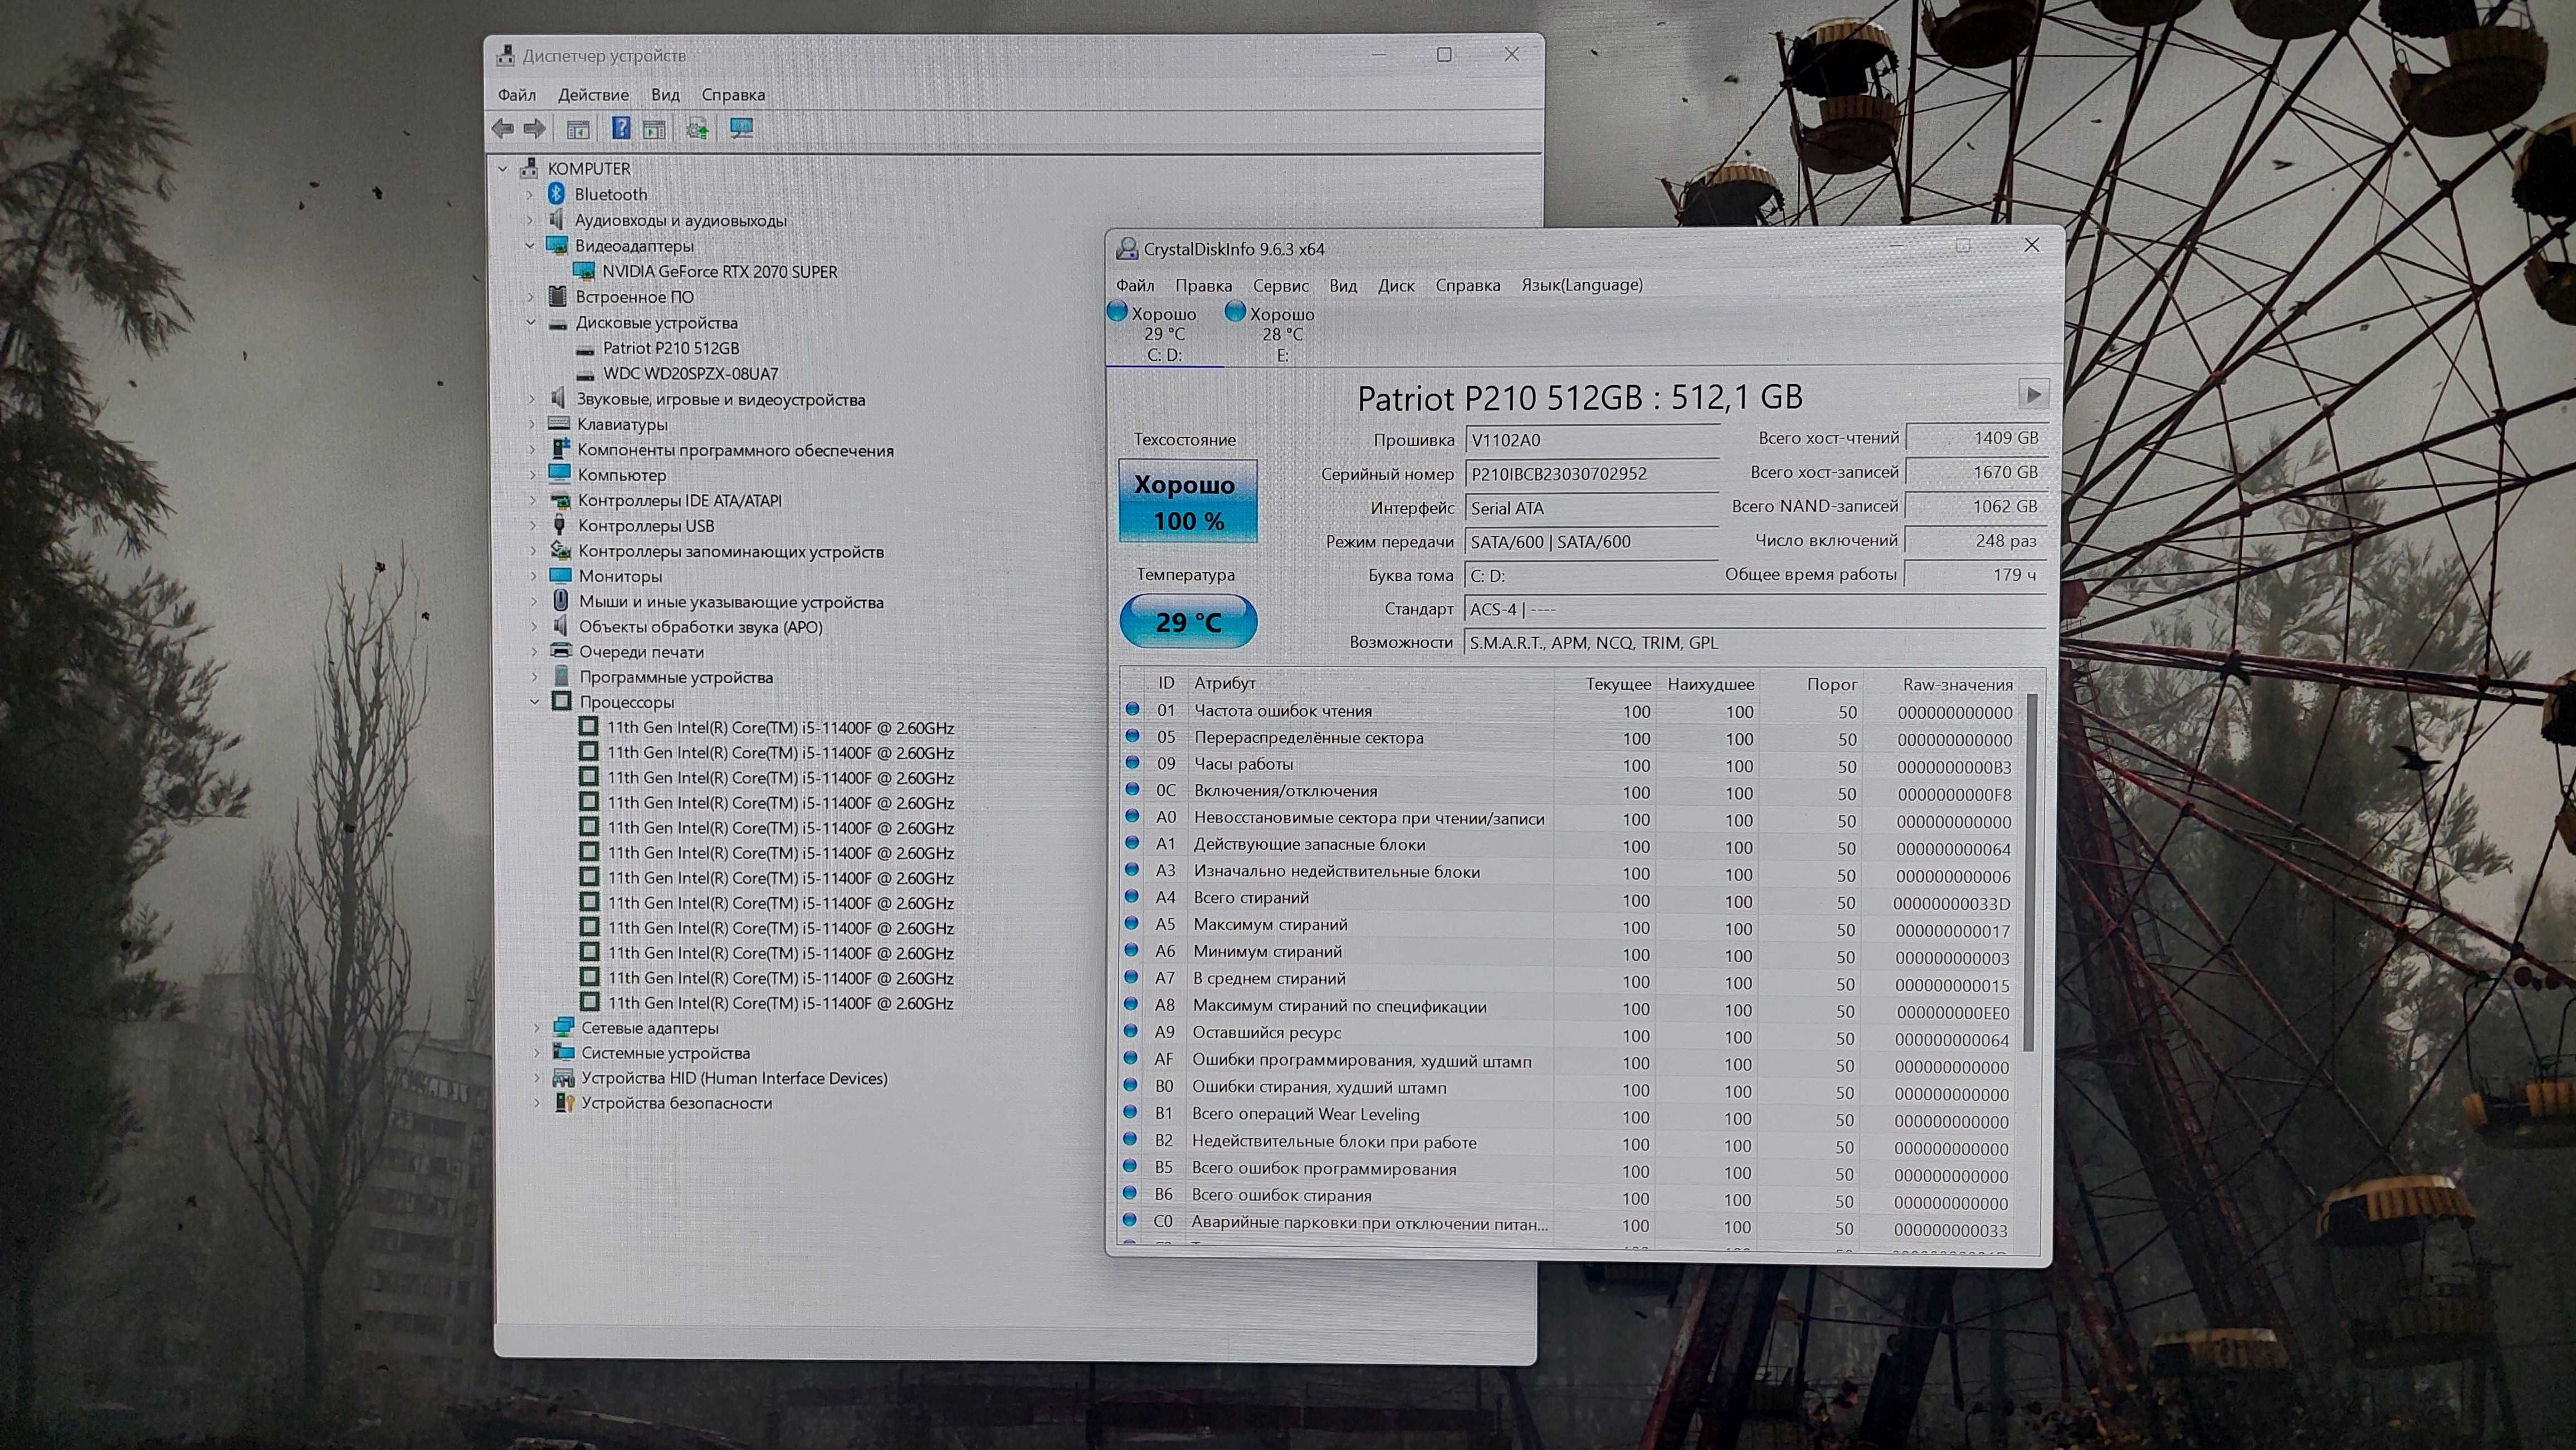
Task: Select Объекты обработки звука (APO) item
Action: (x=700, y=626)
